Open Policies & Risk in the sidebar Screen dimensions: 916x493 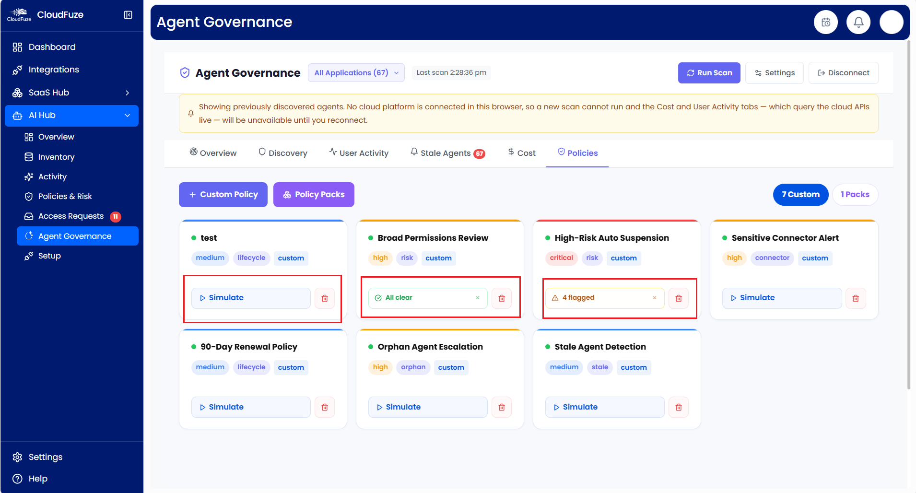[78, 197]
